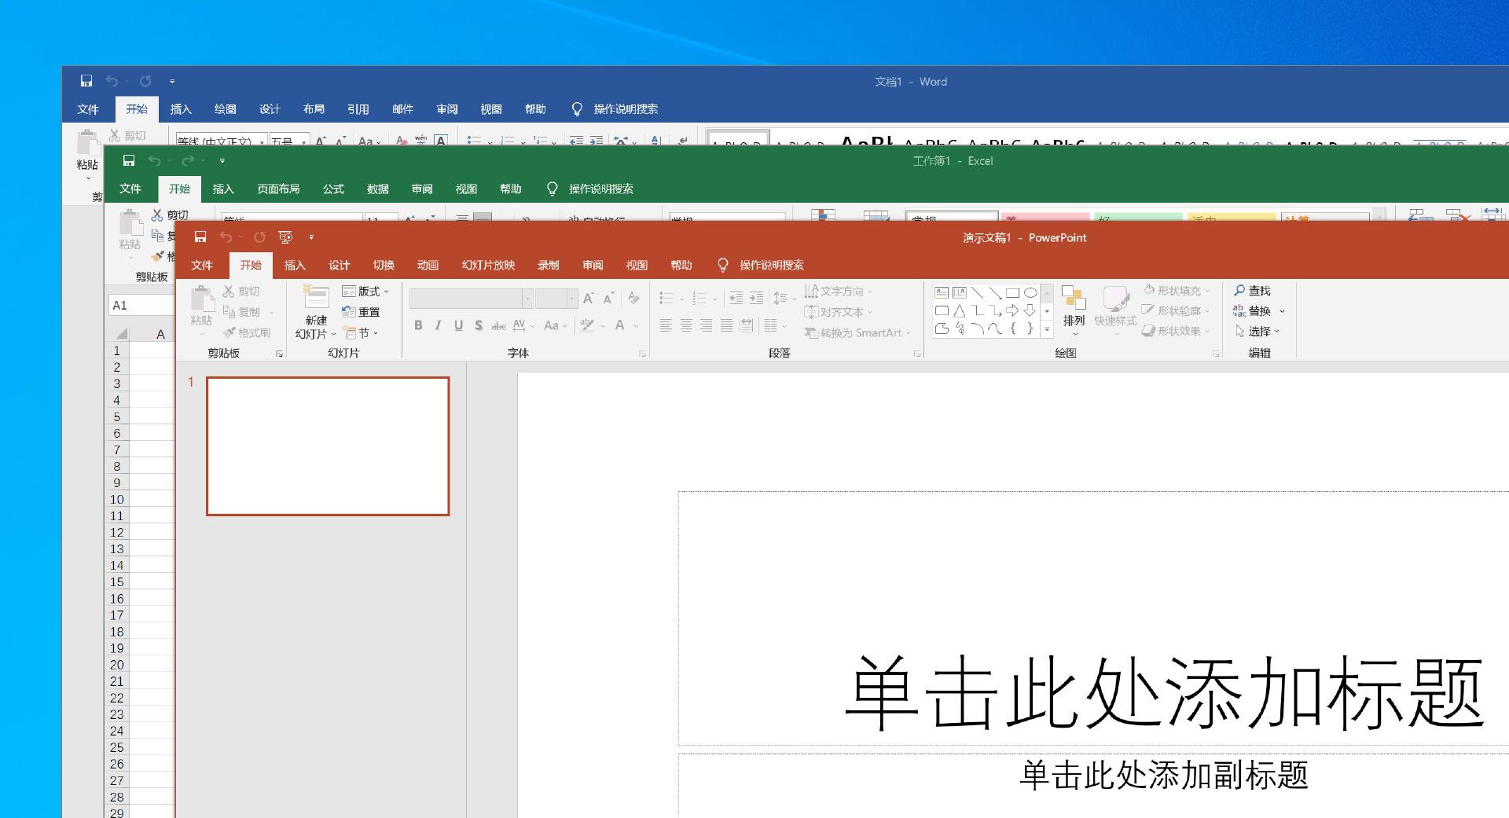Open the Find tool in PowerPoint

(x=1254, y=290)
